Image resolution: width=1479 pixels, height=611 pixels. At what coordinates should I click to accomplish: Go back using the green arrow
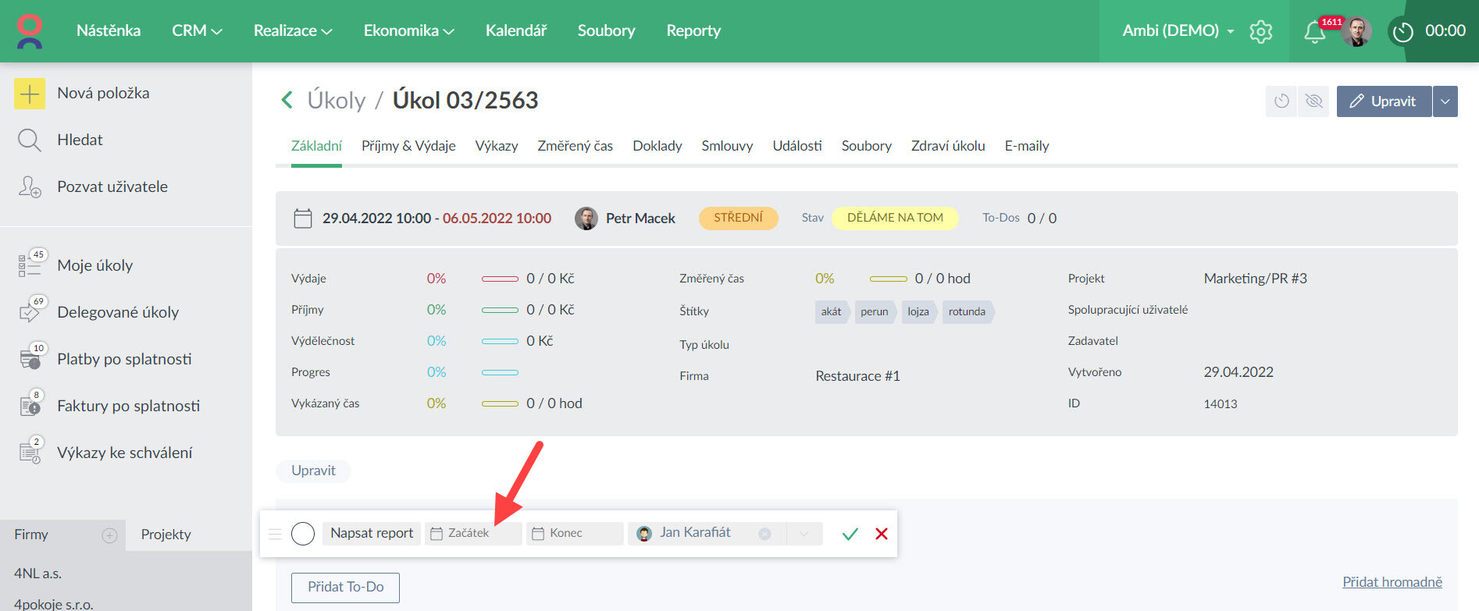pos(287,100)
